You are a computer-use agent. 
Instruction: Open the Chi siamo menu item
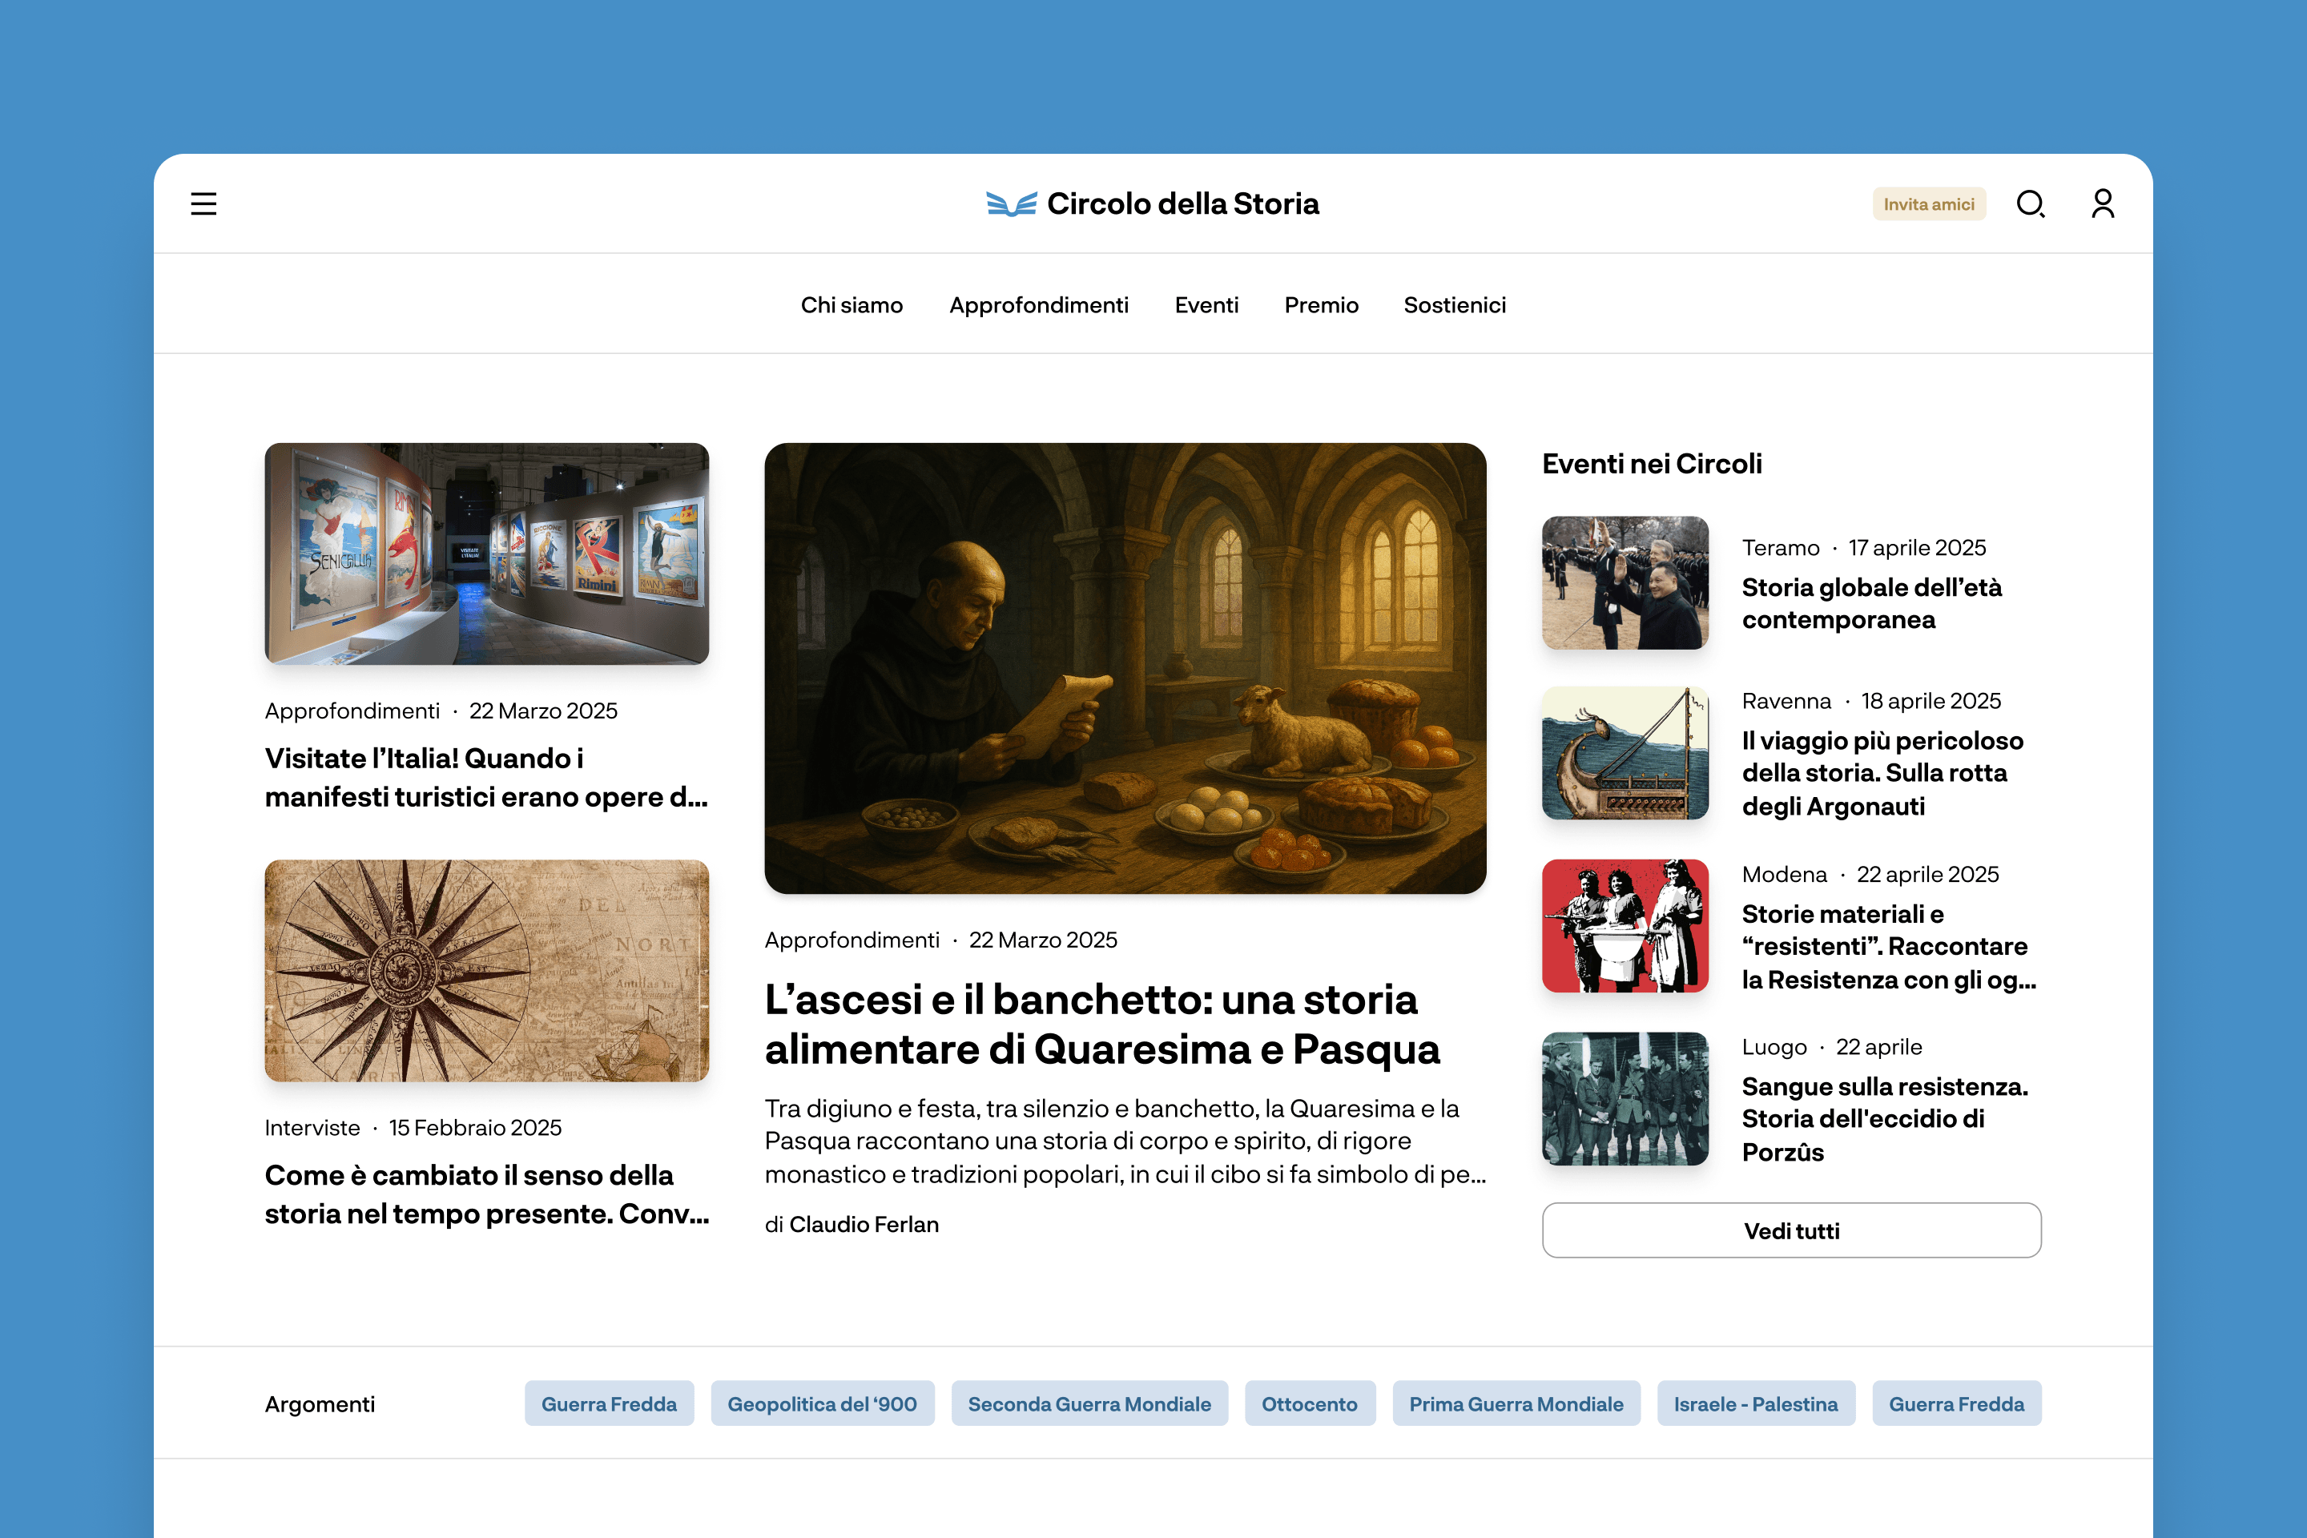851,305
